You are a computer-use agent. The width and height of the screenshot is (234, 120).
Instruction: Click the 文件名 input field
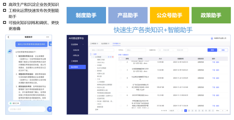pyautogui.click(x=136, y=50)
